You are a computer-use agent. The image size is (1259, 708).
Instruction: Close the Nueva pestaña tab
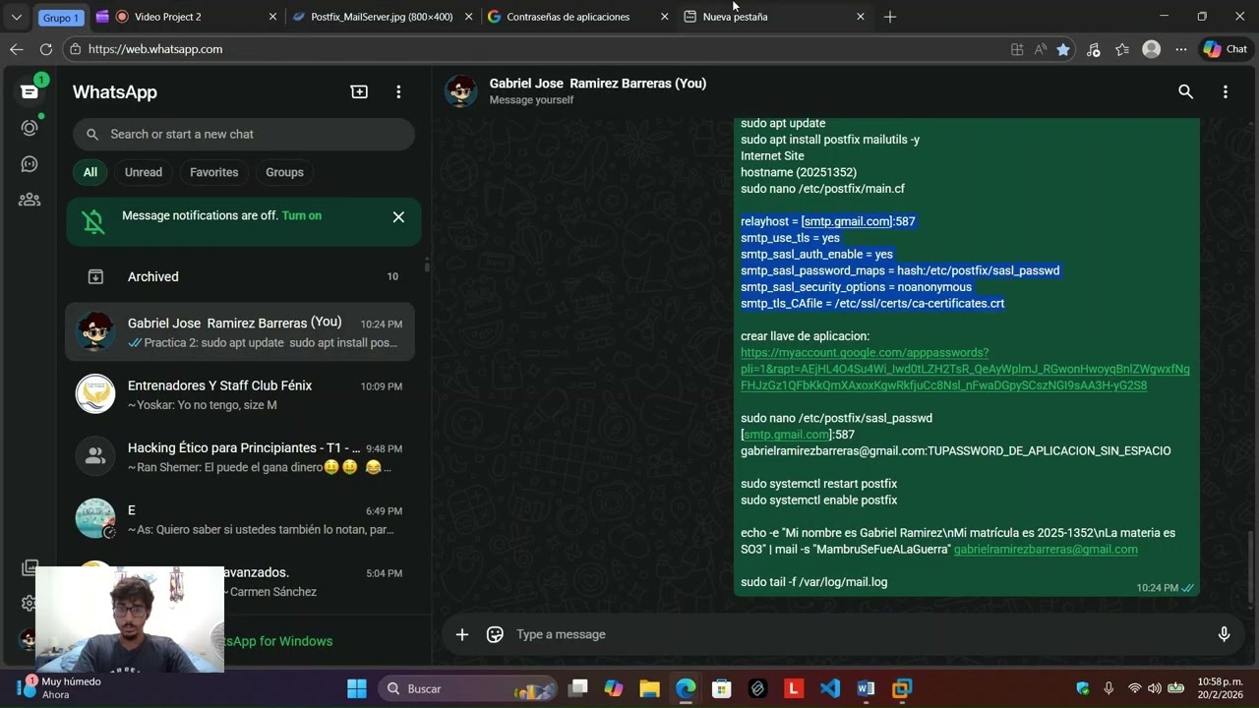861,17
